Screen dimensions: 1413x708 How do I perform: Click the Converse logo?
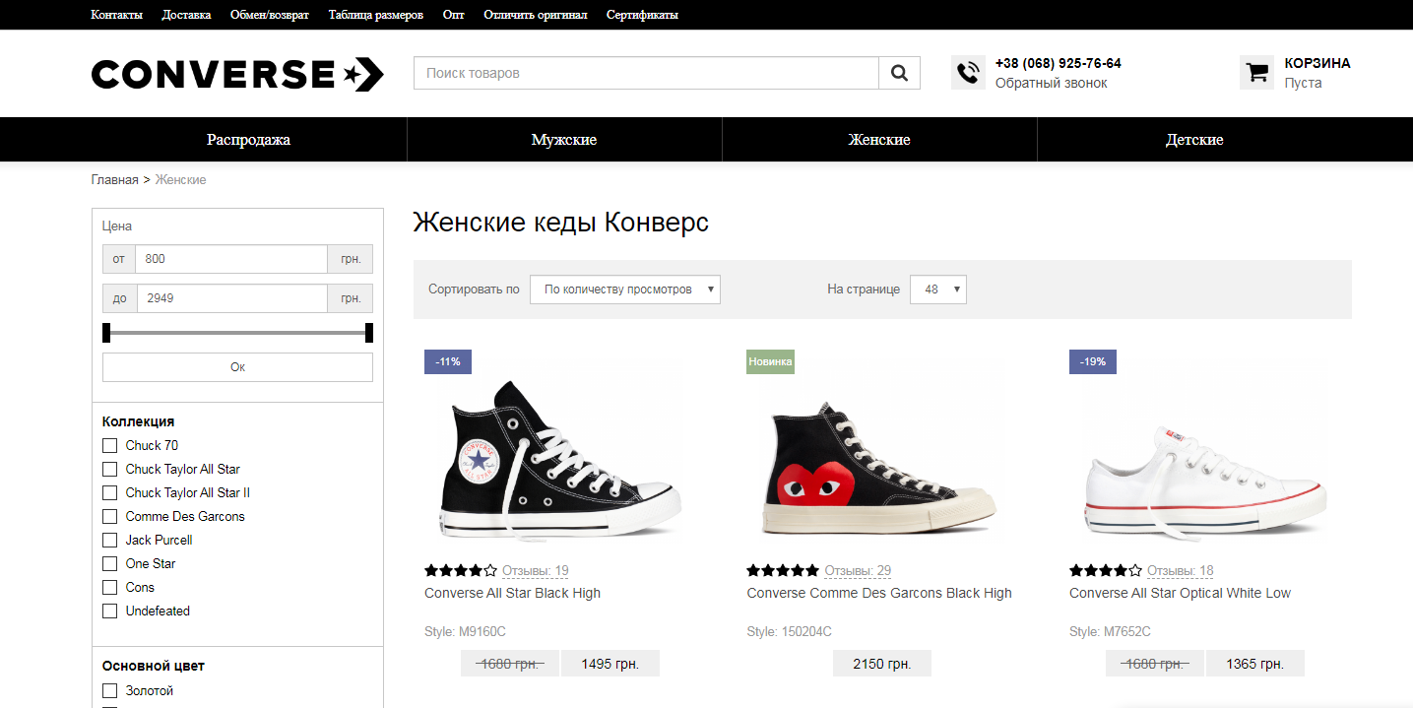237,74
